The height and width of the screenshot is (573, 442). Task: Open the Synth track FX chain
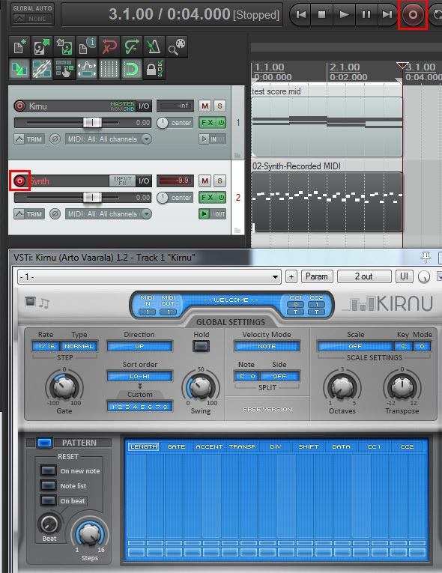click(x=208, y=198)
